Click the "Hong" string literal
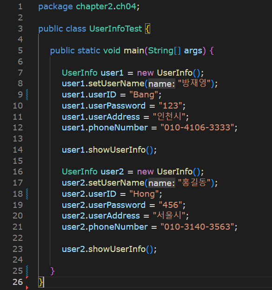 144,194
